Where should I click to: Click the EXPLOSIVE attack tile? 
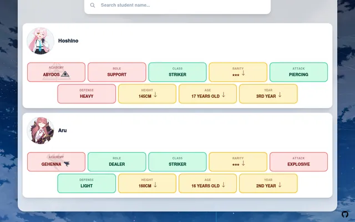coord(298,162)
